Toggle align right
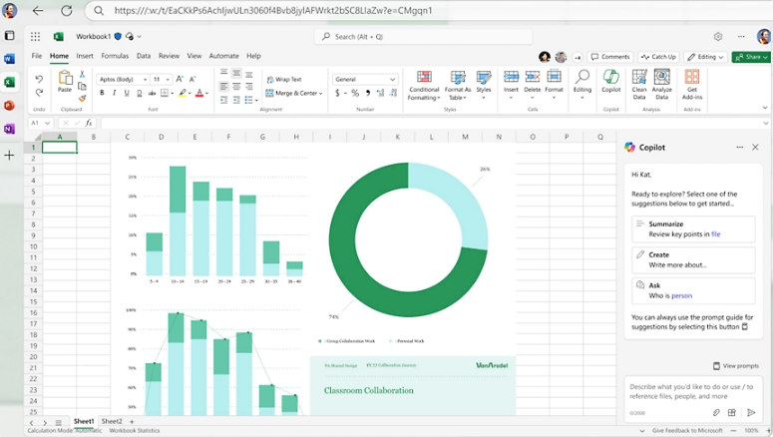 [x=249, y=87]
